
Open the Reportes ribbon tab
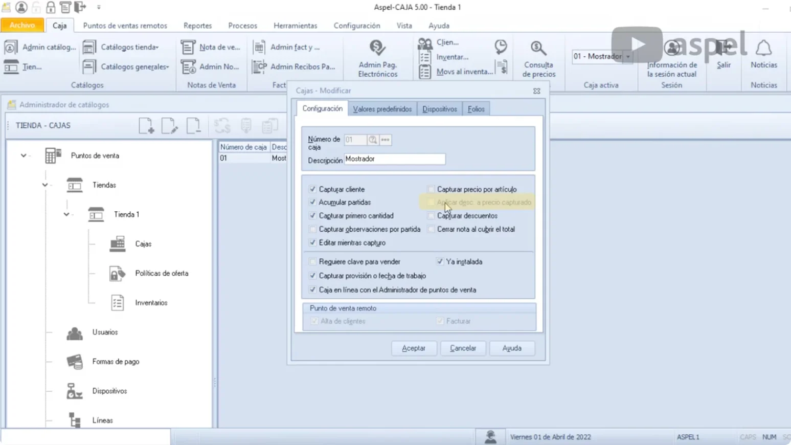[x=197, y=26]
